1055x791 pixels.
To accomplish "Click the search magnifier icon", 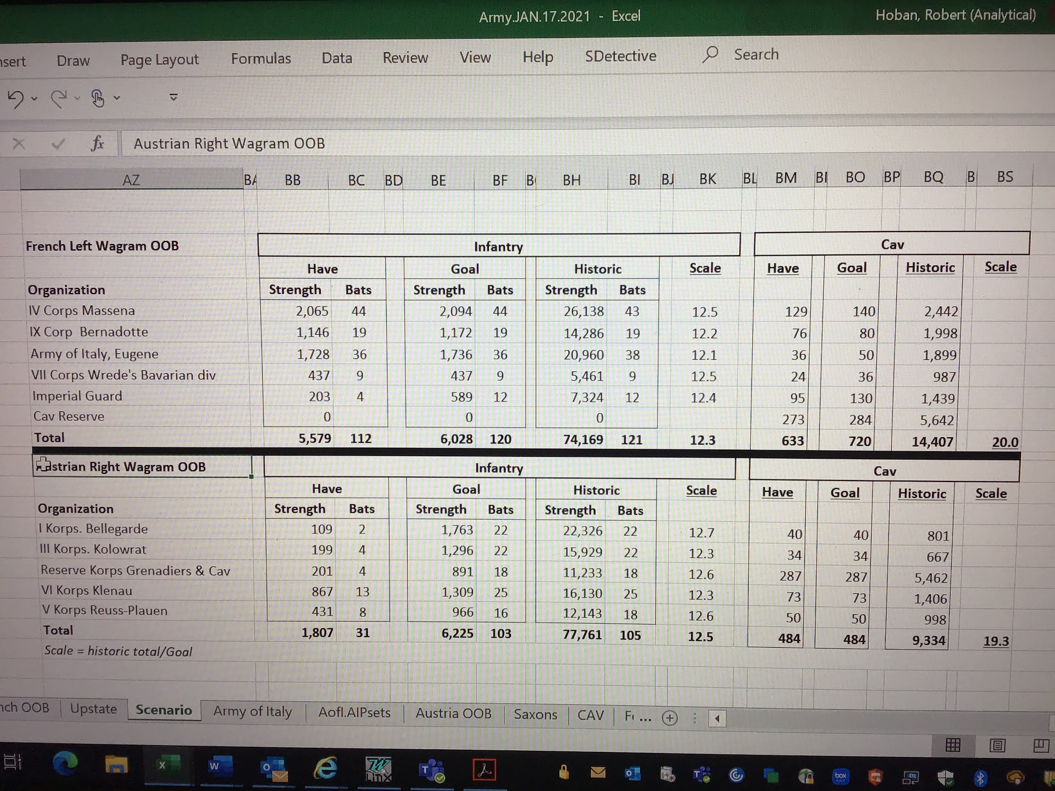I will tap(710, 54).
